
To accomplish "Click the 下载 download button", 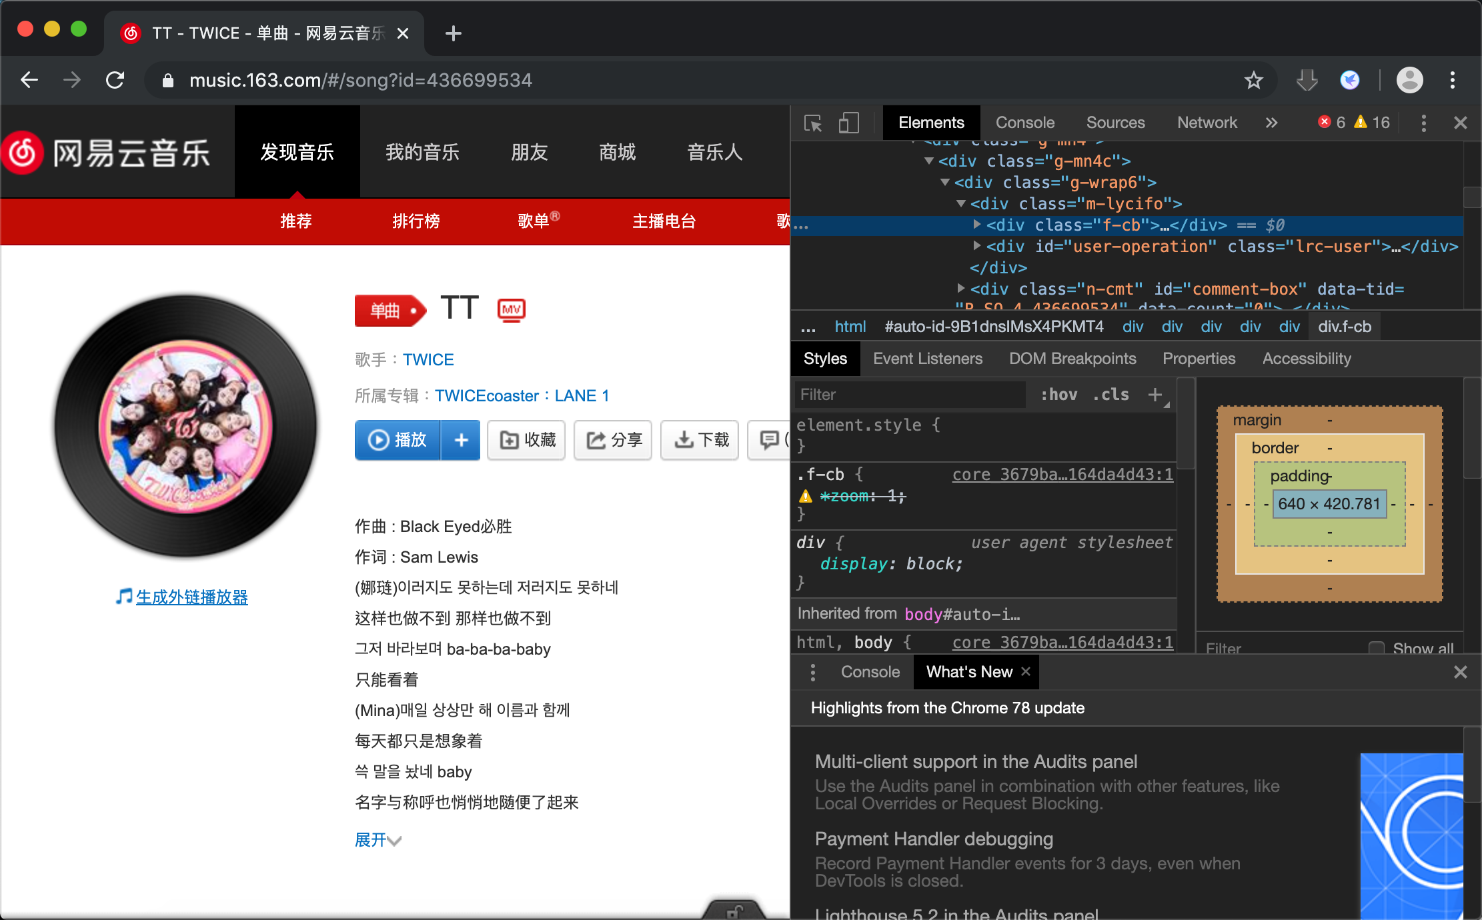I will [x=700, y=440].
